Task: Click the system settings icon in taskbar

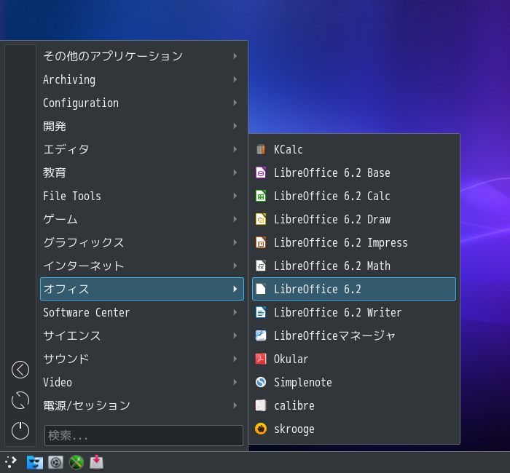Action: click(x=55, y=462)
